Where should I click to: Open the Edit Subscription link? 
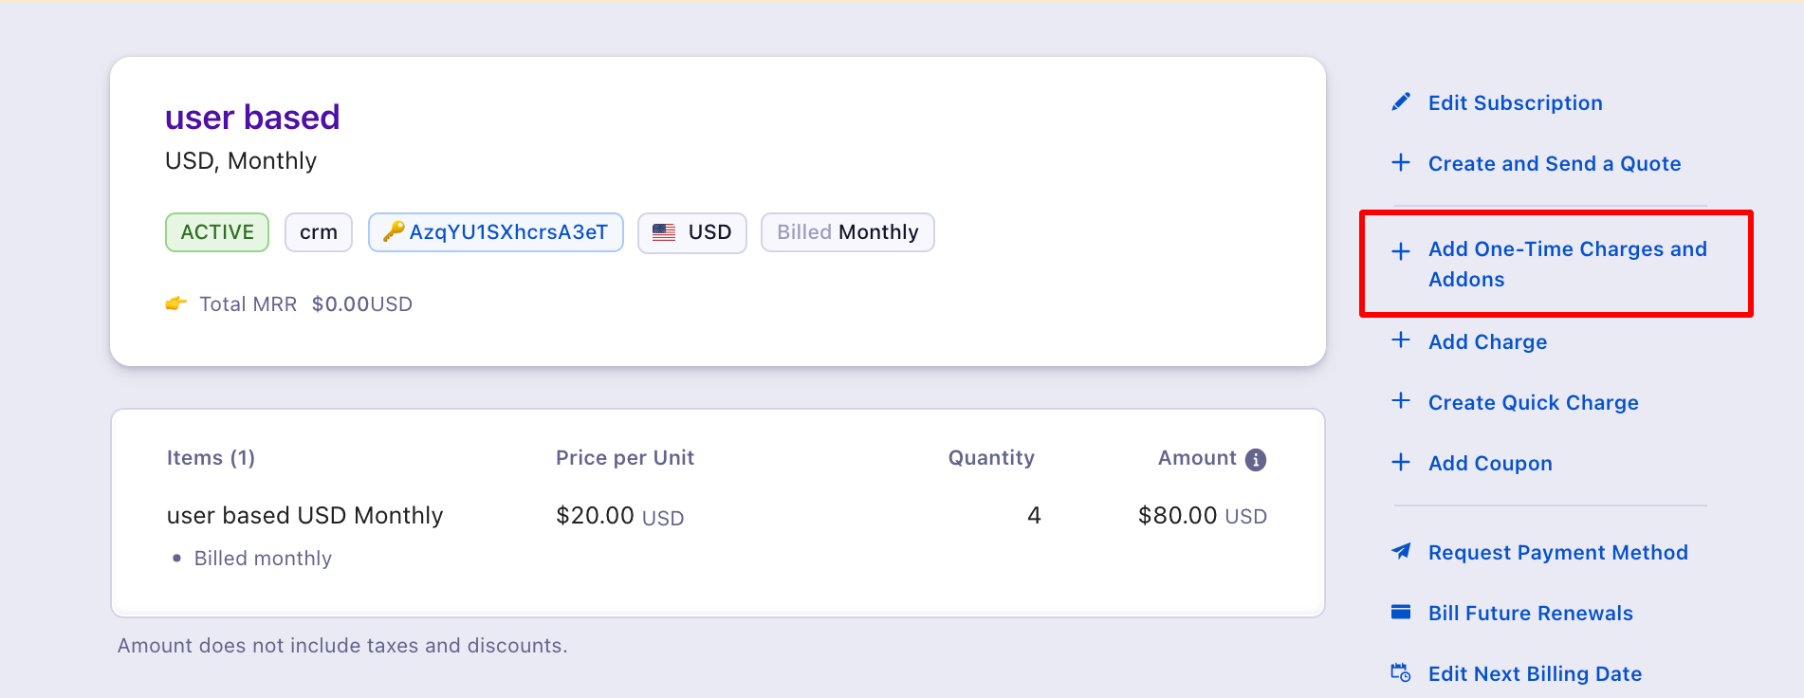click(1515, 102)
